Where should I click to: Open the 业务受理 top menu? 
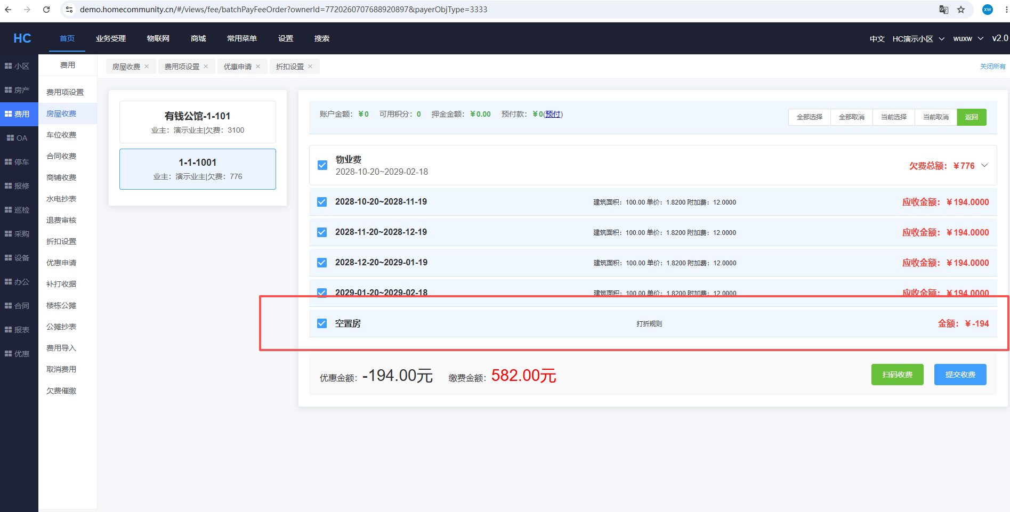point(111,38)
